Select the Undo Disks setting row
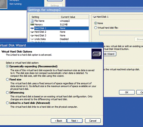This screenshot has height=127, width=143. (x=59, y=39)
